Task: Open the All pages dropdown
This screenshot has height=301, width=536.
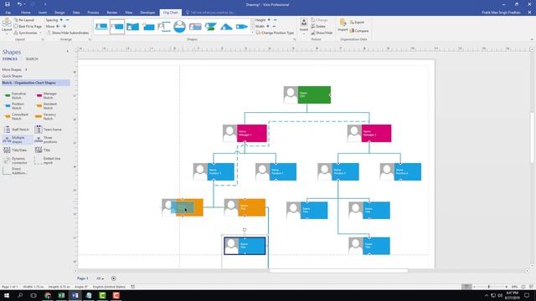Action: tap(100, 278)
